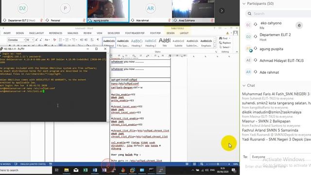Open the Select dropdown in Word ribbon
Image resolution: width=311 pixels, height=175 pixels.
click(225, 47)
